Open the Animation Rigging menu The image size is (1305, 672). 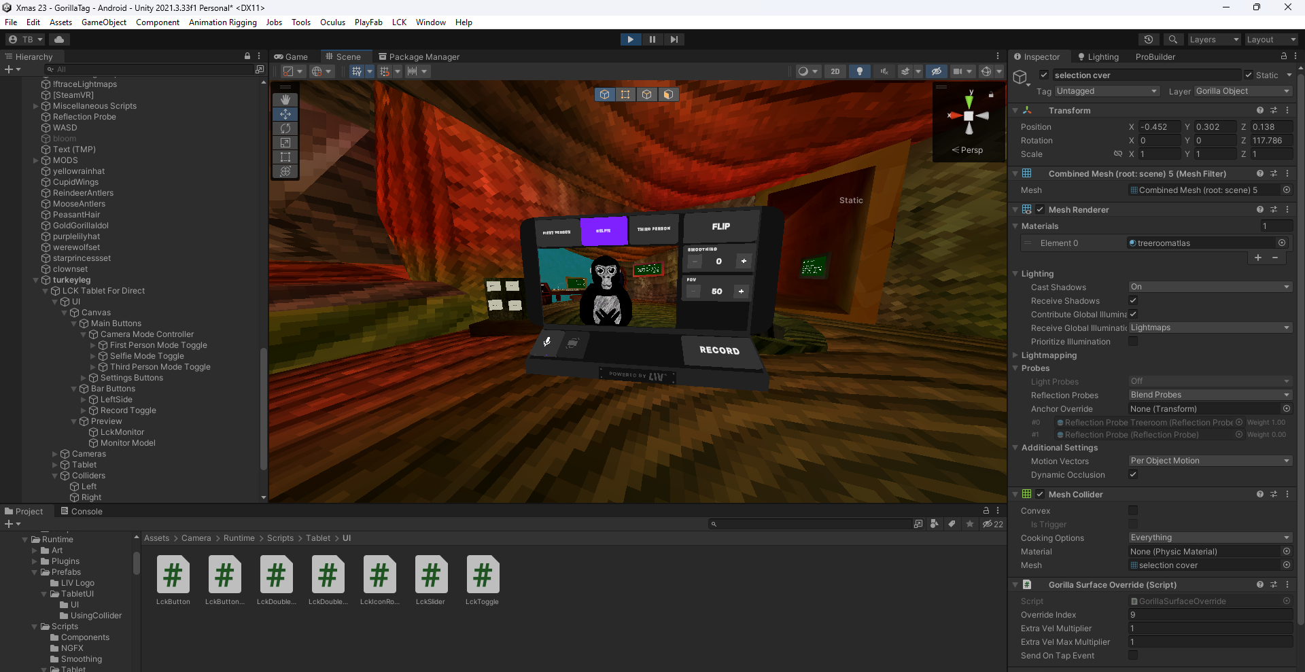coord(223,22)
